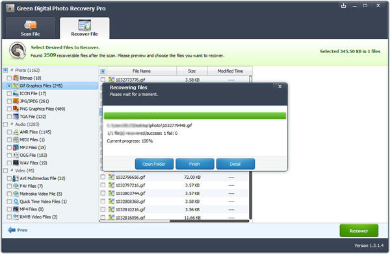The image size is (390, 254).
Task: Click the Open Folder button
Action: (154, 164)
